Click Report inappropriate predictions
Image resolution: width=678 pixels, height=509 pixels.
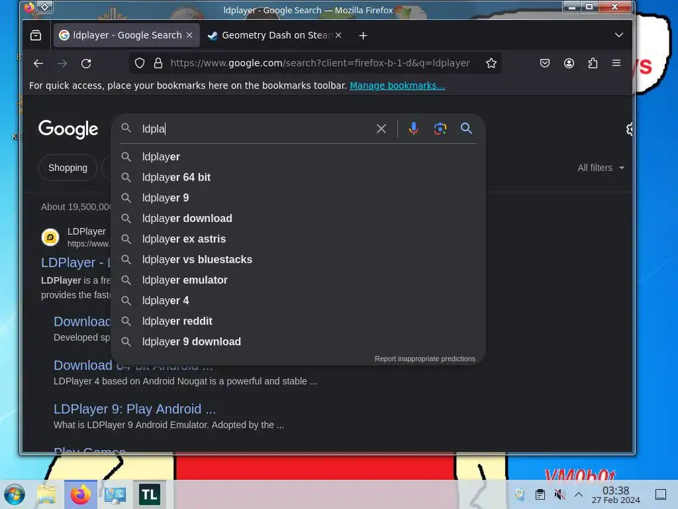424,359
